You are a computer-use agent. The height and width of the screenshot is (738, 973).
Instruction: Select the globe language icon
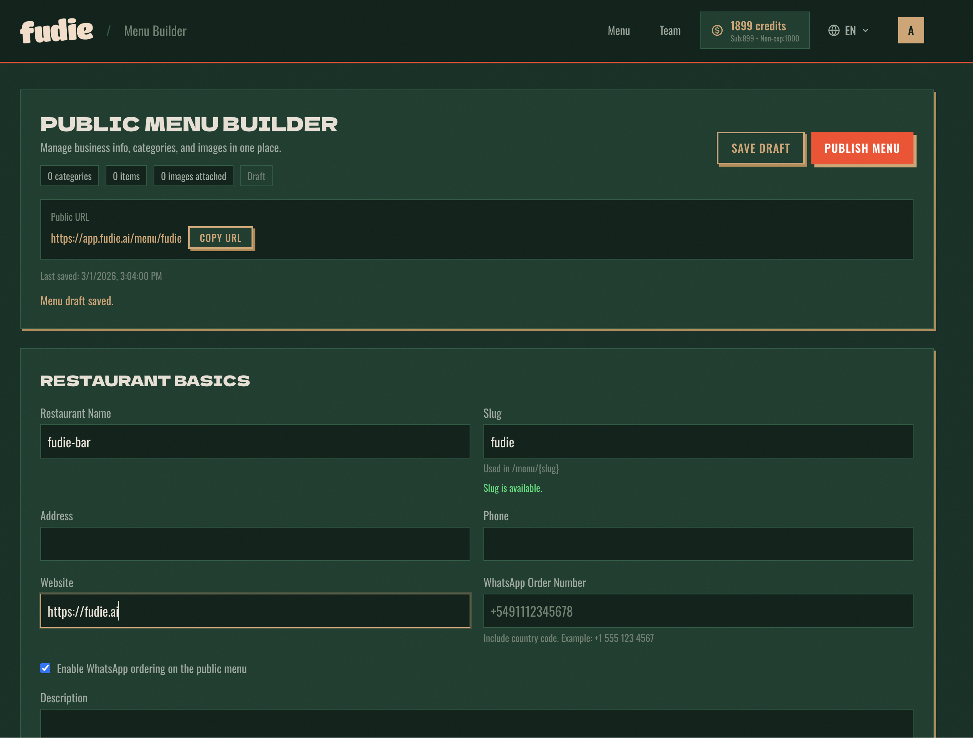[834, 30]
